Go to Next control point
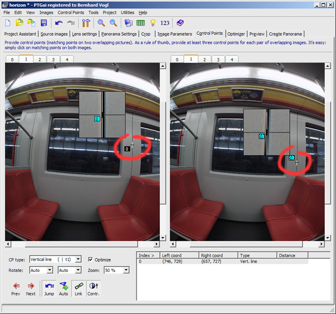Screen dimensions: 336x314 (31, 288)
